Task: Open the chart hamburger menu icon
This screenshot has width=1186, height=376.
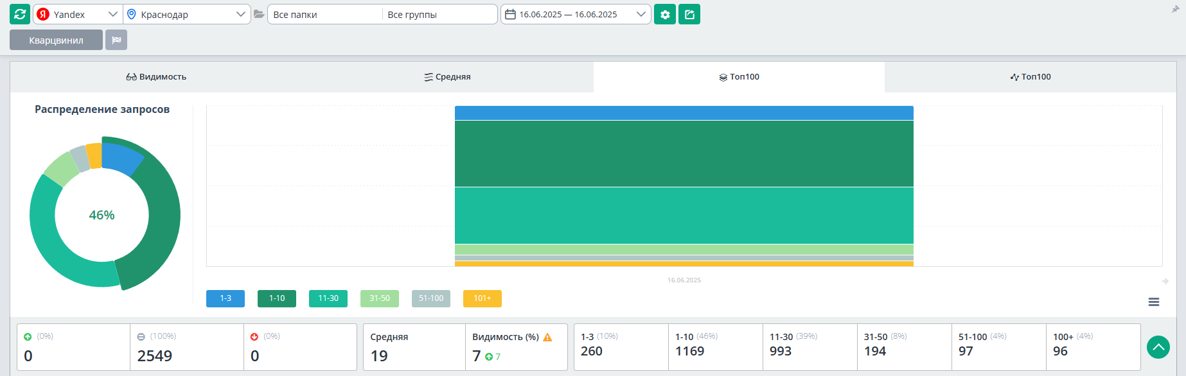Action: click(1154, 302)
